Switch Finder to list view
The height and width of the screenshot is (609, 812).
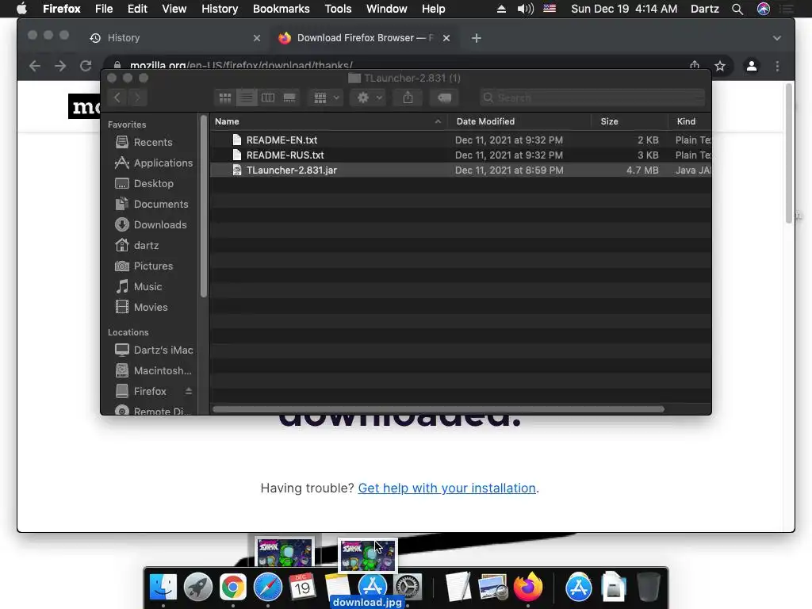[x=247, y=98]
